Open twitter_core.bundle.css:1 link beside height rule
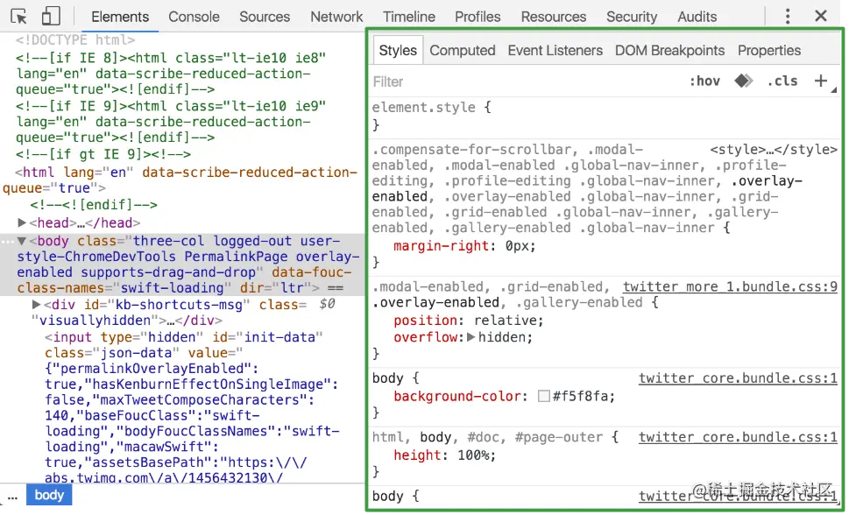This screenshot has height=515, width=849. tap(738, 437)
